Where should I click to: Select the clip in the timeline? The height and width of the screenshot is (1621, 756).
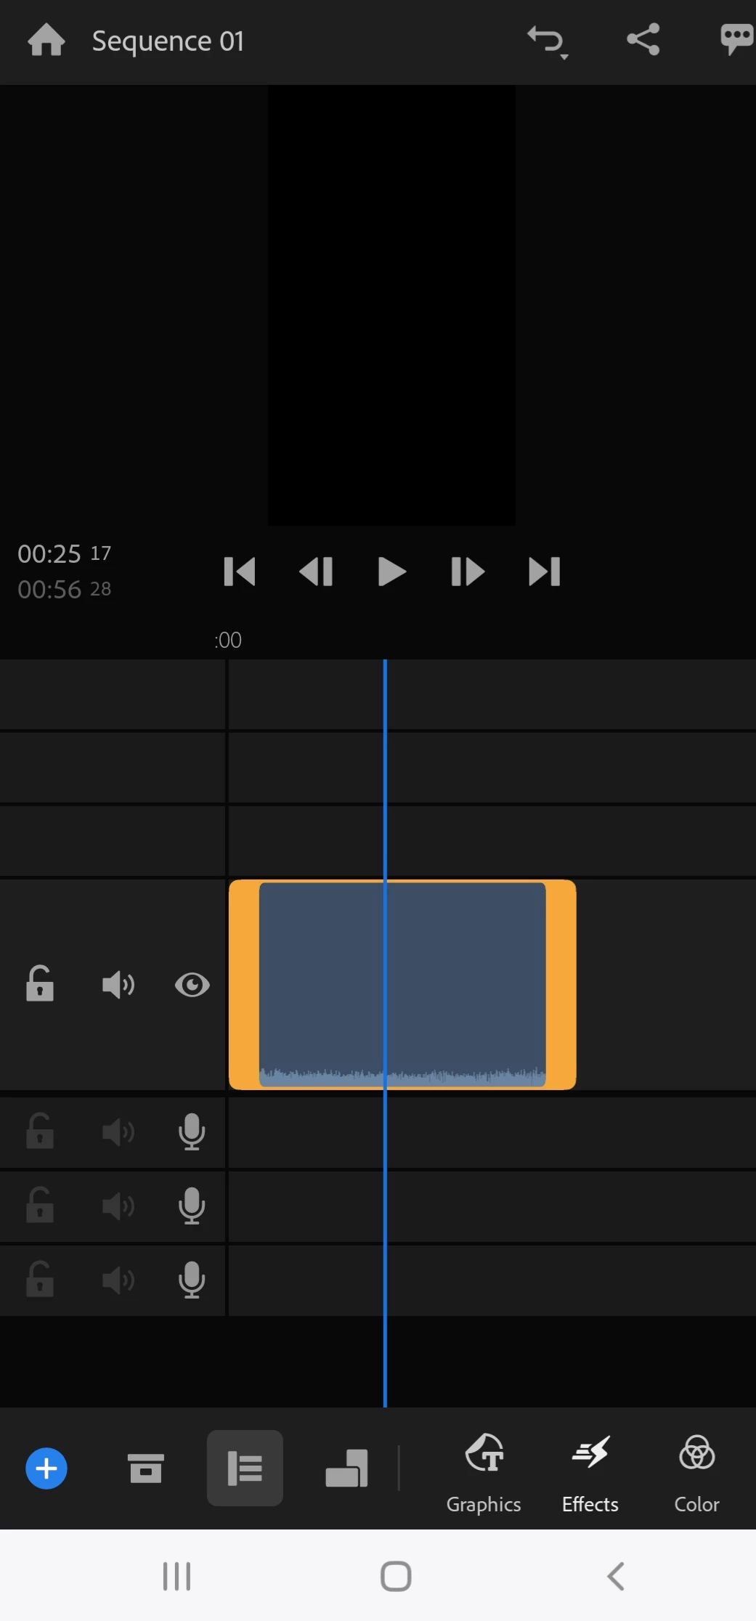click(x=402, y=985)
